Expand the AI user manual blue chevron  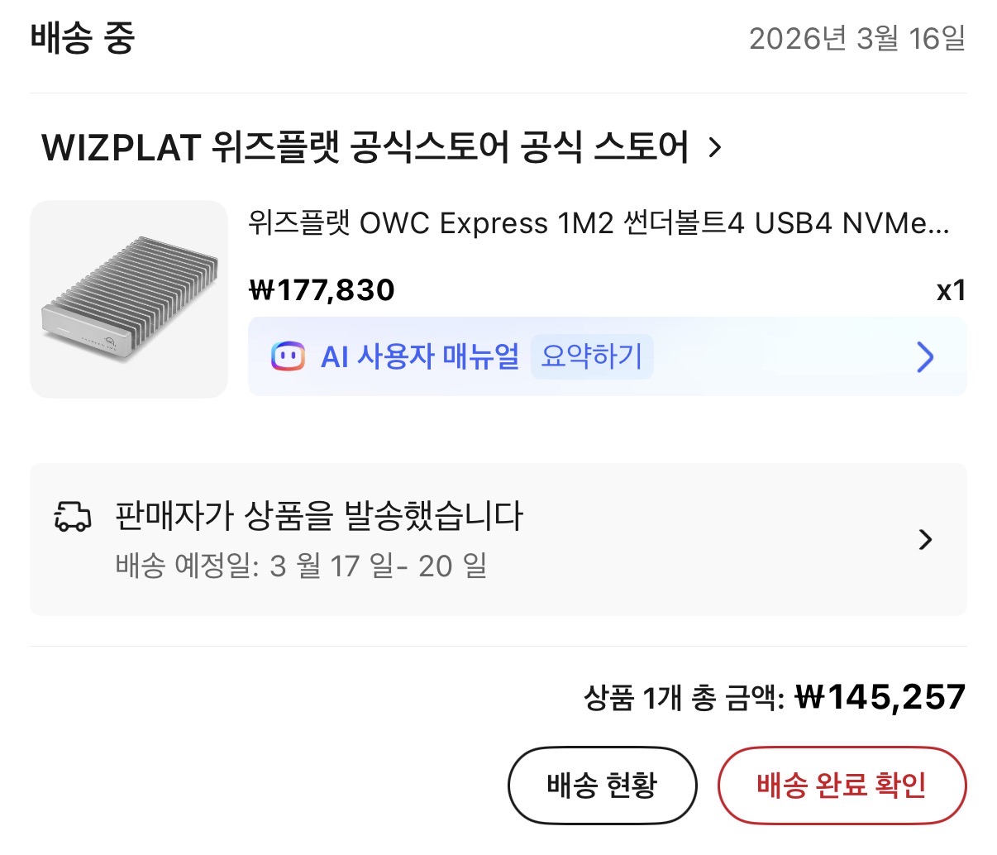925,357
